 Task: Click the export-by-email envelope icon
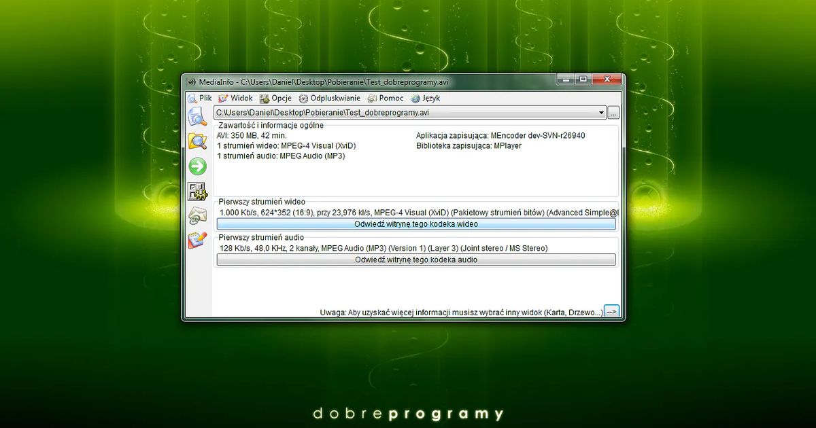tap(197, 216)
